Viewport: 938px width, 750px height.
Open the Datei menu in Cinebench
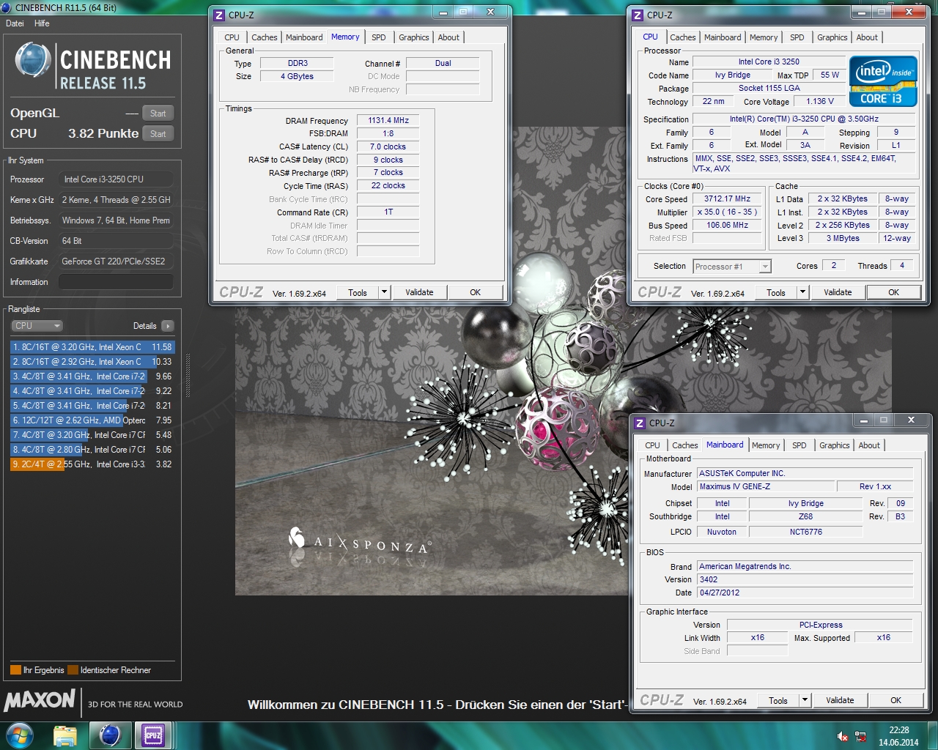[x=15, y=23]
